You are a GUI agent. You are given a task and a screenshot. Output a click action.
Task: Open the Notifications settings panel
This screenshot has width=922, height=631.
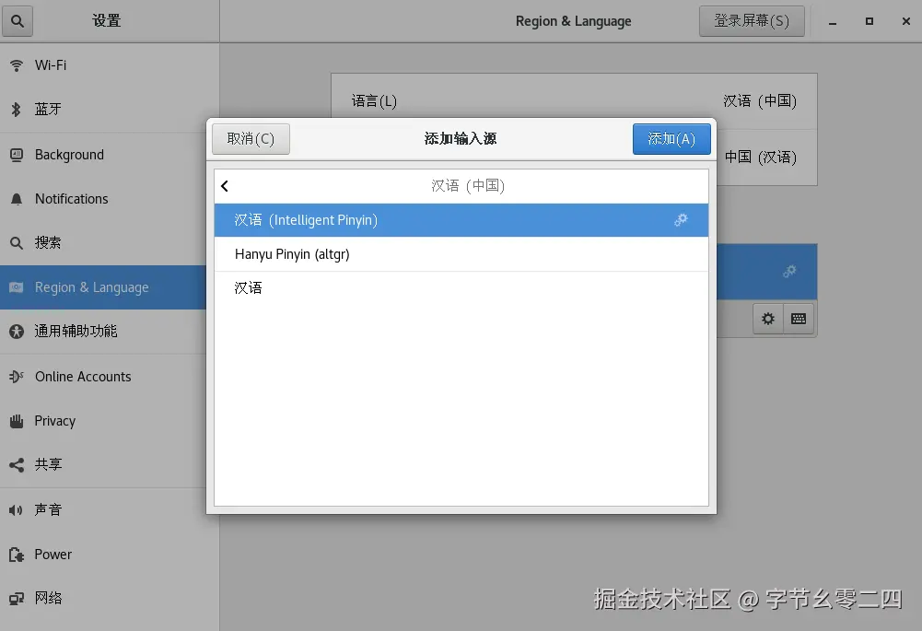pyautogui.click(x=110, y=199)
